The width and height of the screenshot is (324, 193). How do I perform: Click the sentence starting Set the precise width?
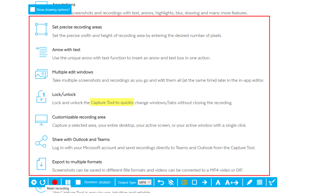pos(137,36)
